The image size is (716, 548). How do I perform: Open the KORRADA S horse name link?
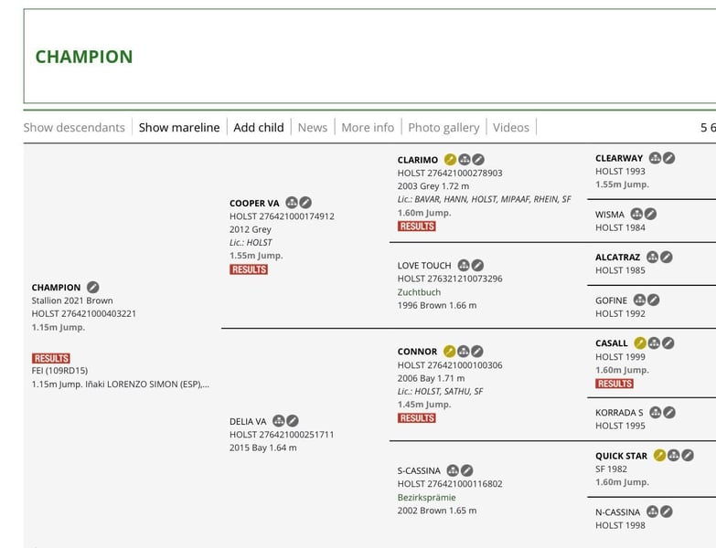[619, 413]
